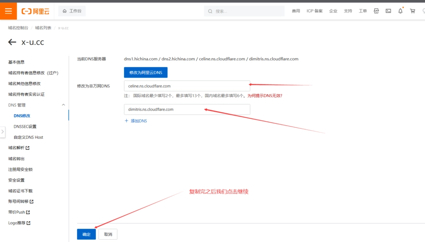Image resolution: width=425 pixels, height=242 pixels.
Task: Open 域名持有者实名认证 in sidebar
Action: pyautogui.click(x=26, y=94)
